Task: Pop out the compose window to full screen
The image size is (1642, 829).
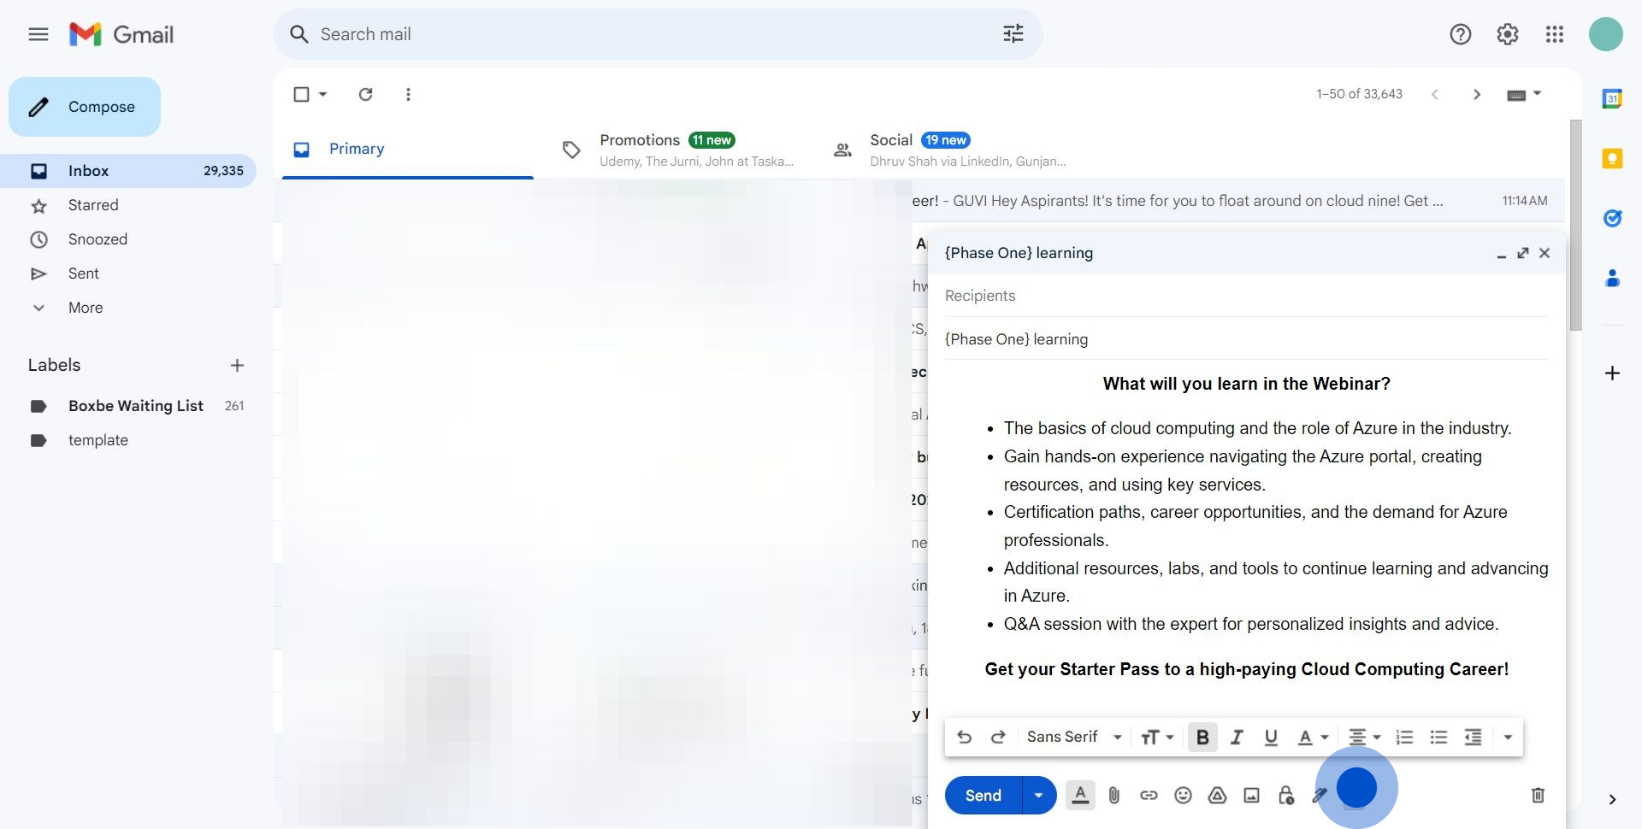Action: pos(1522,253)
